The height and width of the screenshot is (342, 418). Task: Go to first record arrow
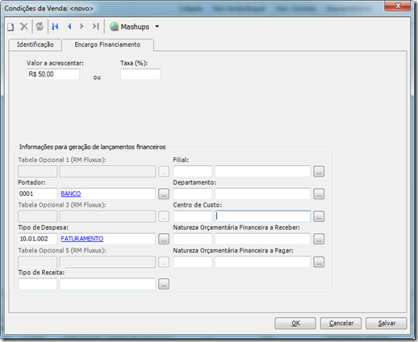[x=55, y=27]
